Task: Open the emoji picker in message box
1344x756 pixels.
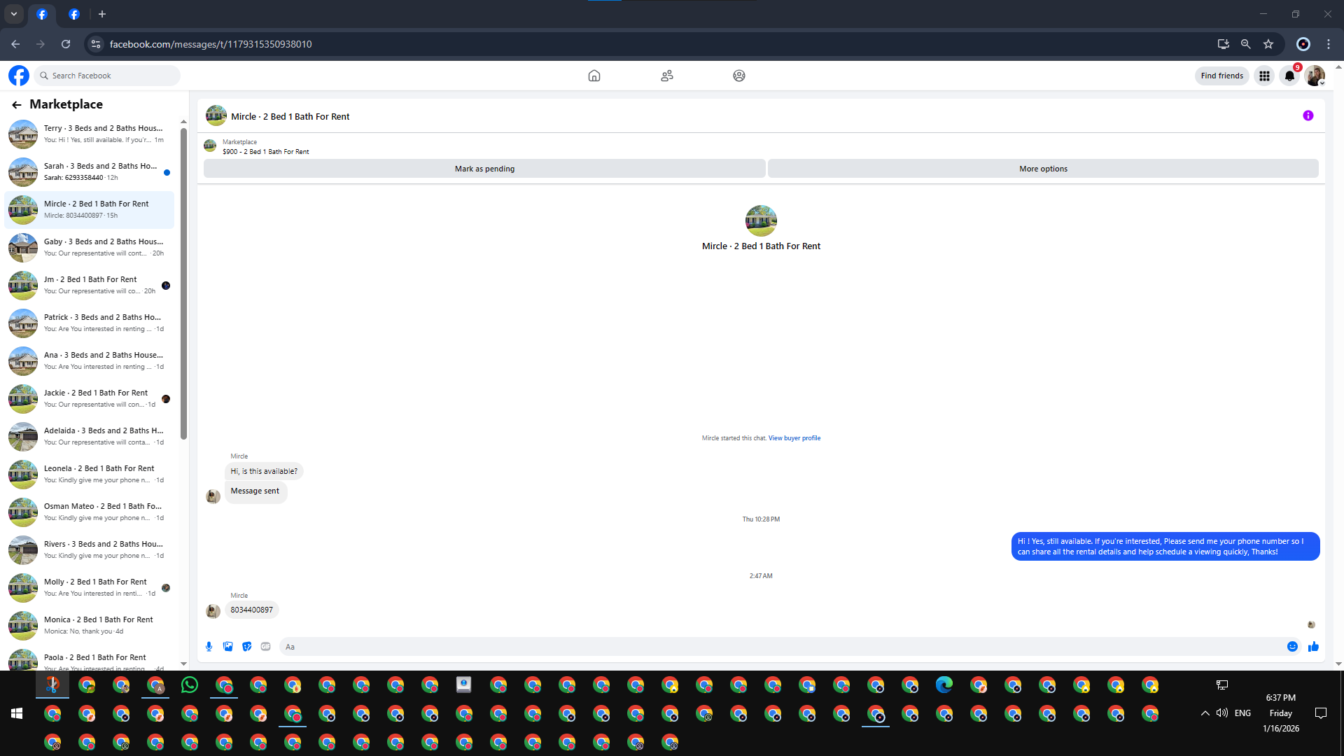Action: pyautogui.click(x=1292, y=647)
